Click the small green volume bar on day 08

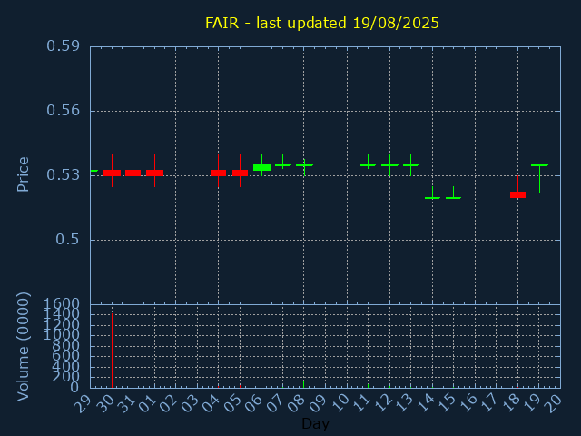tap(303, 384)
